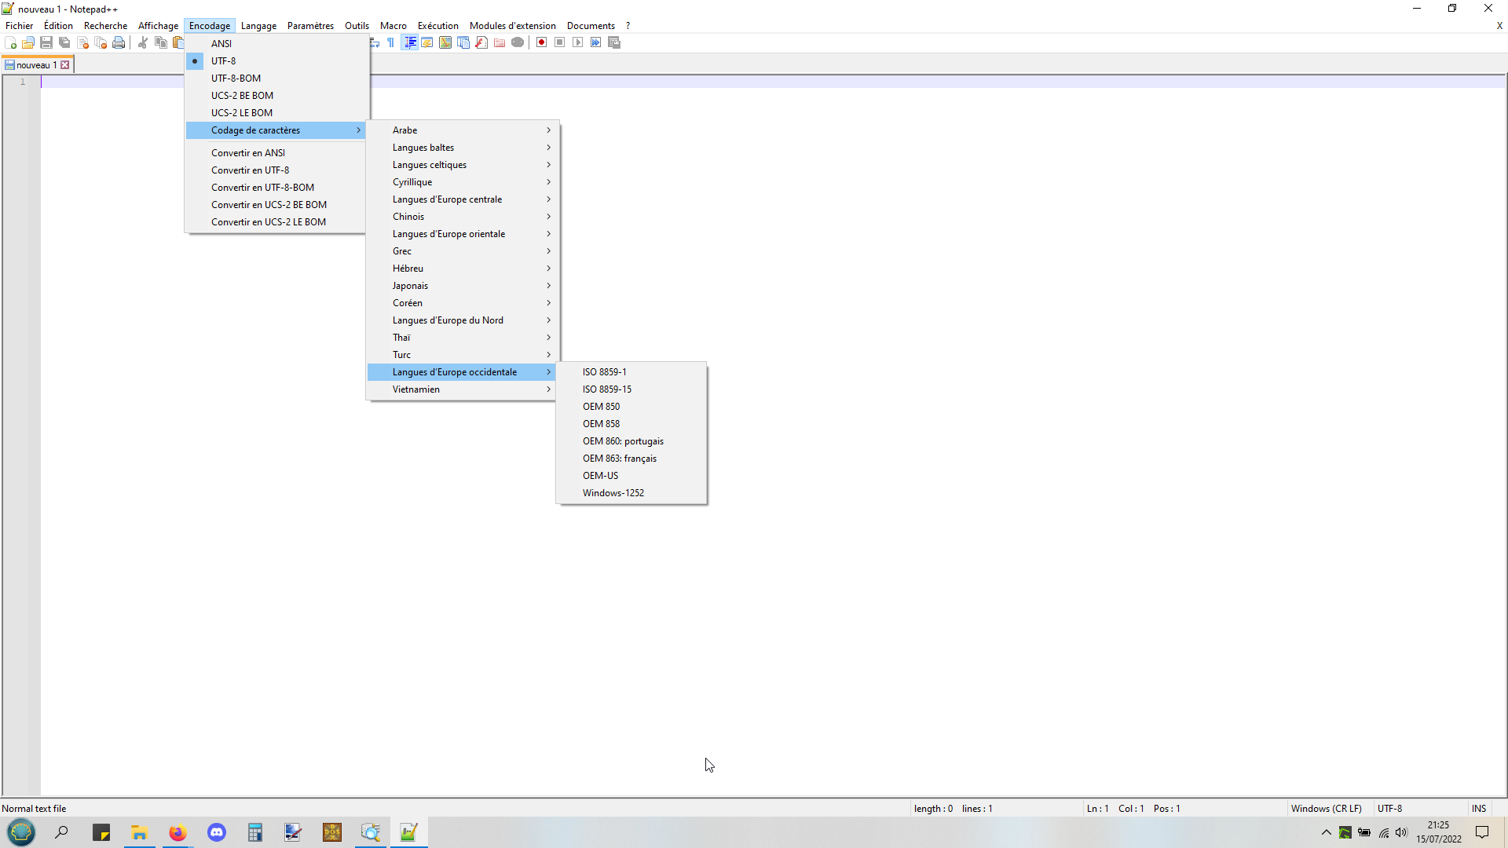The image size is (1508, 848).
Task: Select ANSI encoding option
Action: click(x=221, y=43)
